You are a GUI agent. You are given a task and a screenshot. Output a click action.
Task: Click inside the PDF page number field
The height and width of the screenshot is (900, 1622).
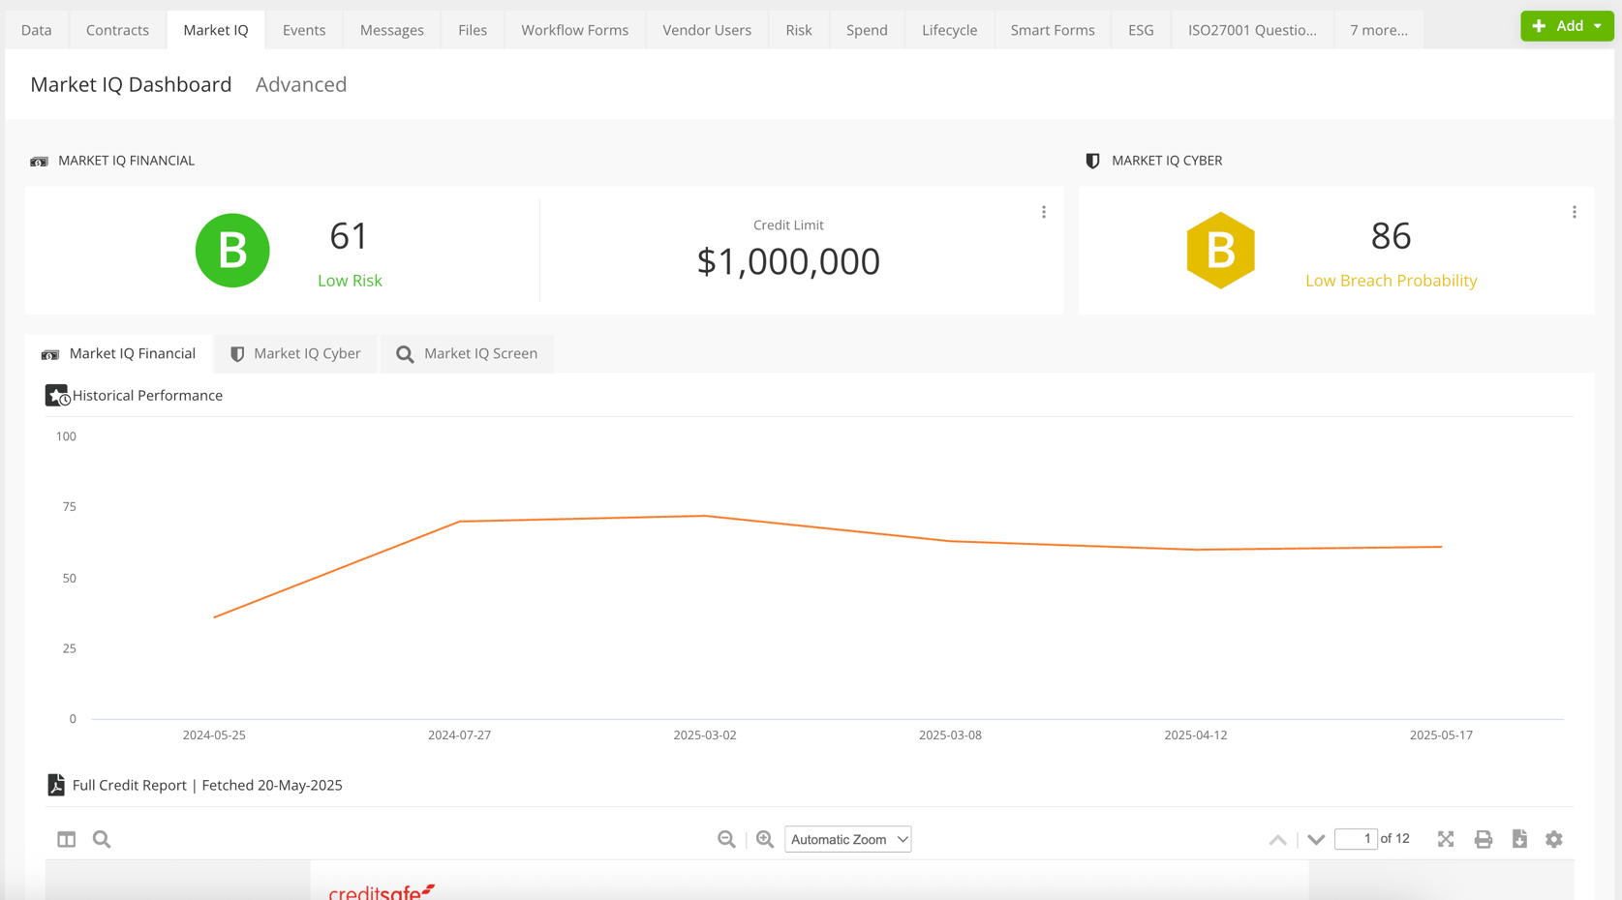tap(1356, 839)
